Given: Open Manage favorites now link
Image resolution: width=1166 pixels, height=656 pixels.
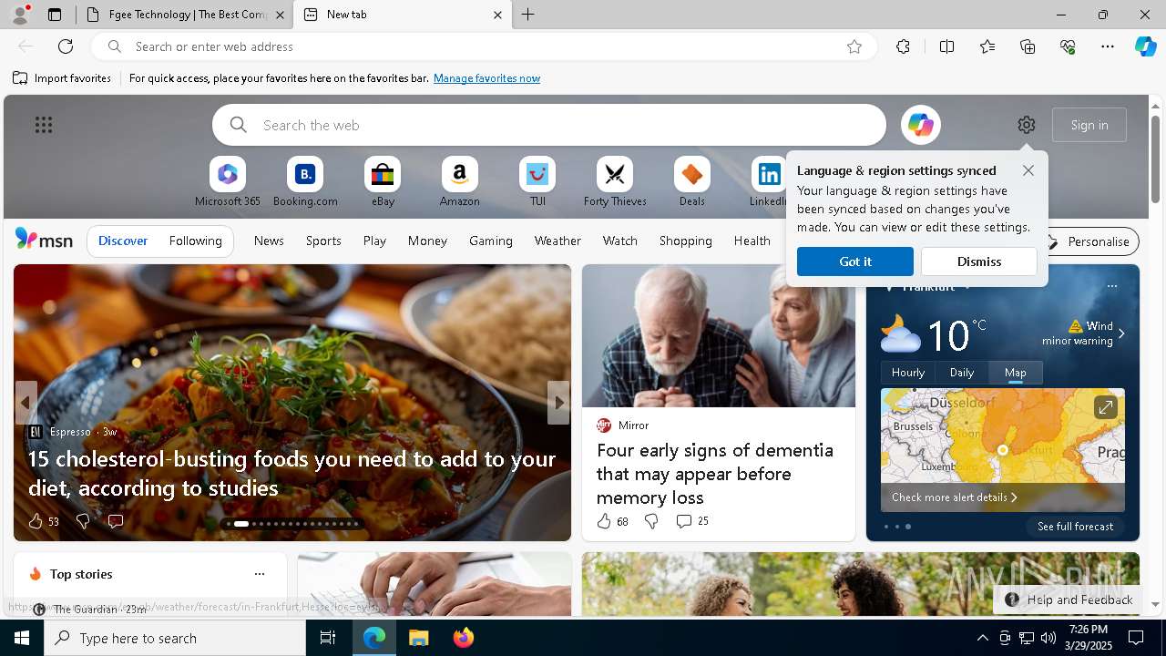Looking at the screenshot, I should [486, 78].
